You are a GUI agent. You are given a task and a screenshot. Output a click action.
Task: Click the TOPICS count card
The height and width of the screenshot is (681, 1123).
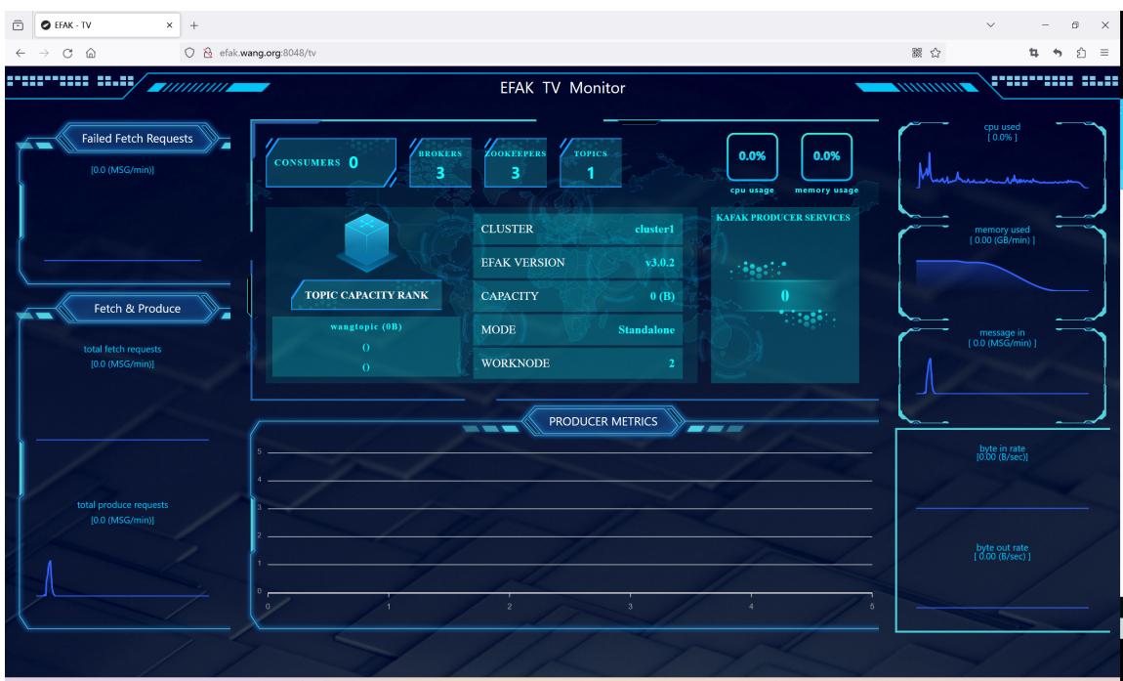[x=590, y=163]
